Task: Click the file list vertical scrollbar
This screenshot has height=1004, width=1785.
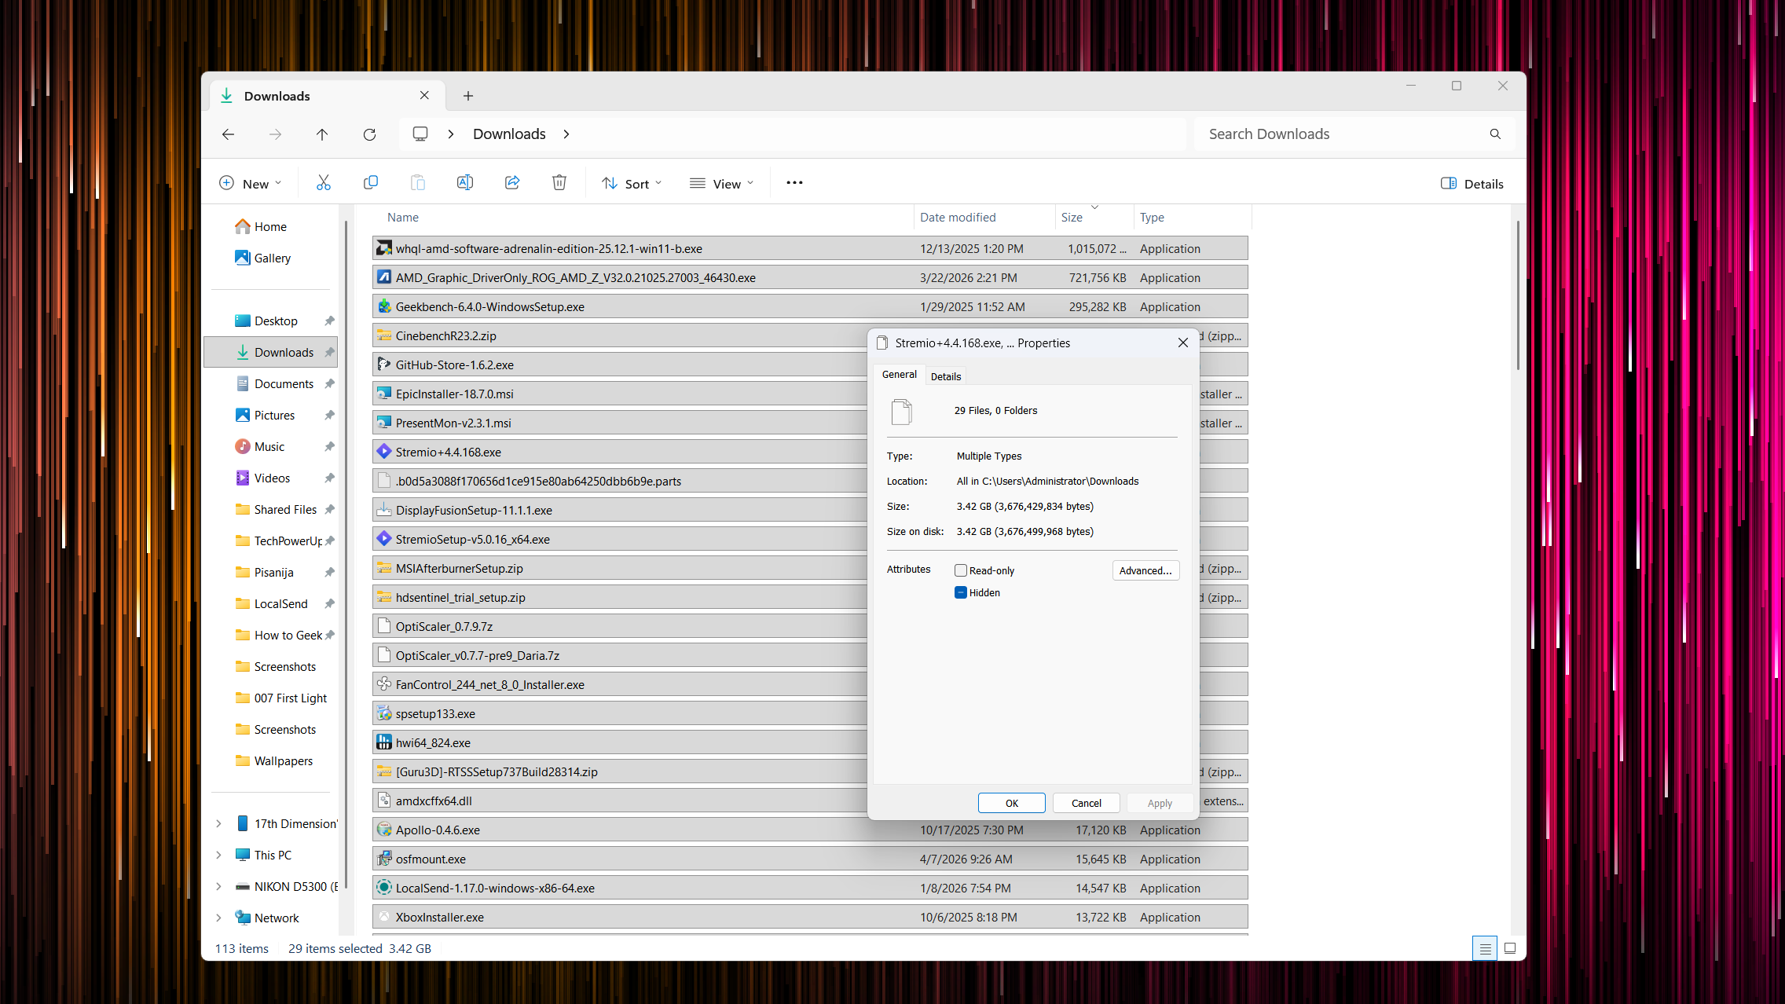Action: pyautogui.click(x=1518, y=295)
